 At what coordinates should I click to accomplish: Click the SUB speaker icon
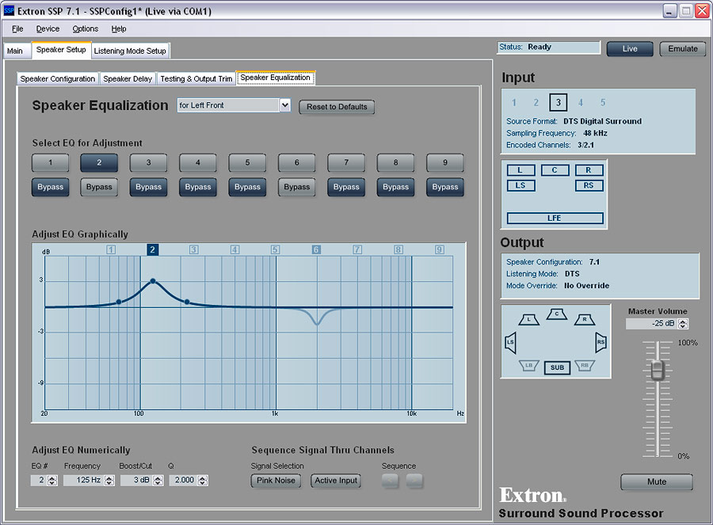coord(557,367)
